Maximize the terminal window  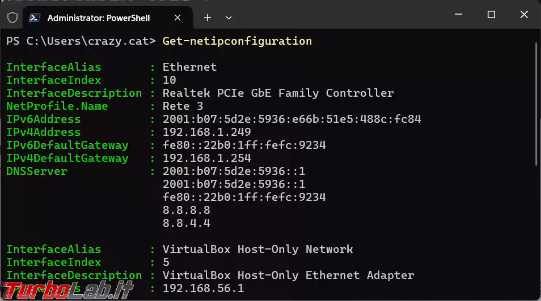pos(491,15)
